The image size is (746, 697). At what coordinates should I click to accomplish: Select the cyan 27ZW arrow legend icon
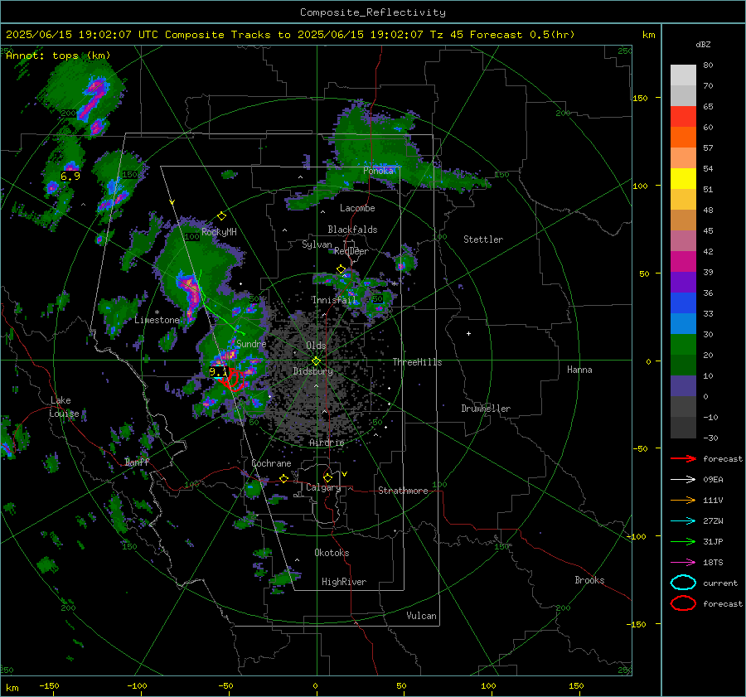coord(683,521)
